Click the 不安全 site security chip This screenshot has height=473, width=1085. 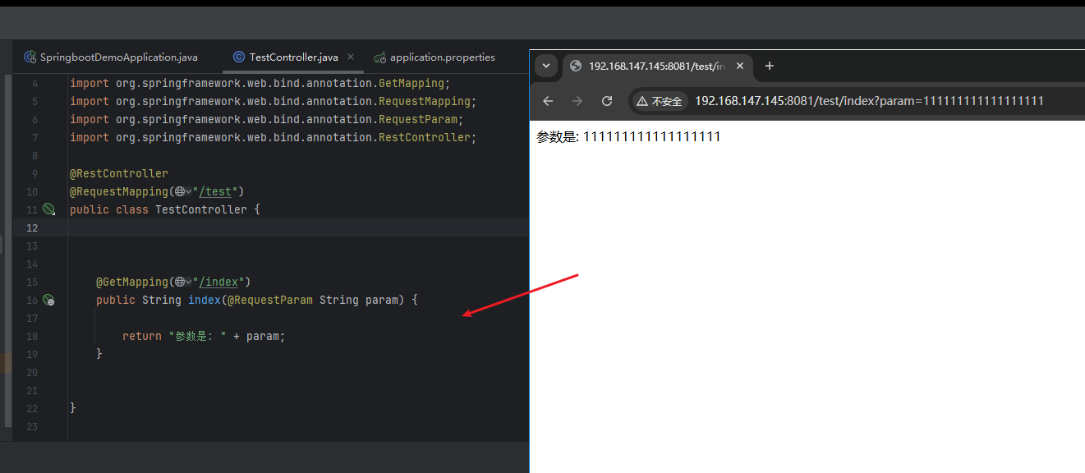(x=660, y=101)
